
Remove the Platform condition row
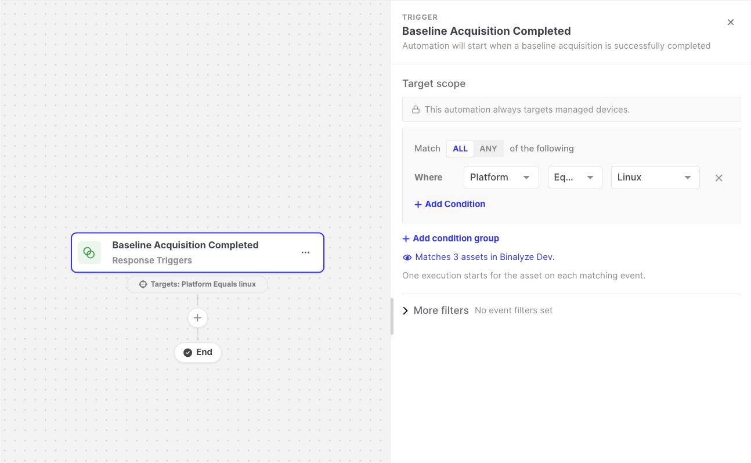tap(718, 178)
